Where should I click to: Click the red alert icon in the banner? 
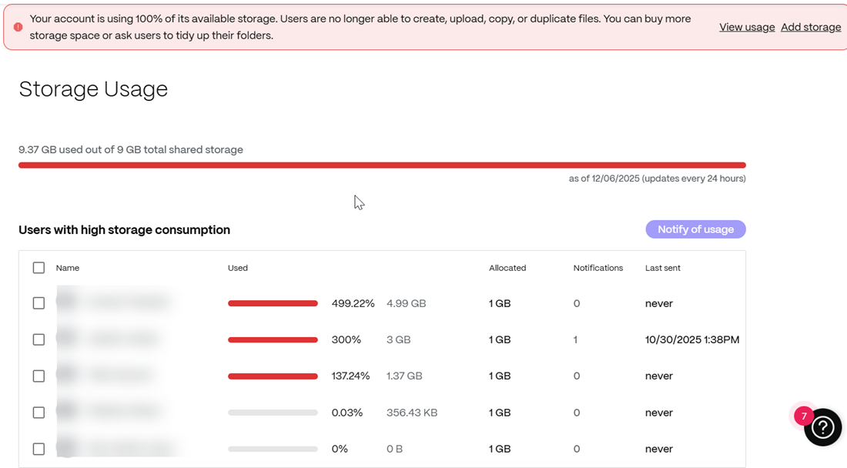[x=18, y=27]
